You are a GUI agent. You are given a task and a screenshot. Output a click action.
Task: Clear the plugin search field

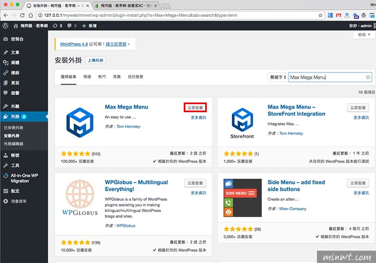click(368, 77)
